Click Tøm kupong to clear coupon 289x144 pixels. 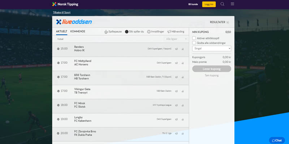tap(212, 76)
